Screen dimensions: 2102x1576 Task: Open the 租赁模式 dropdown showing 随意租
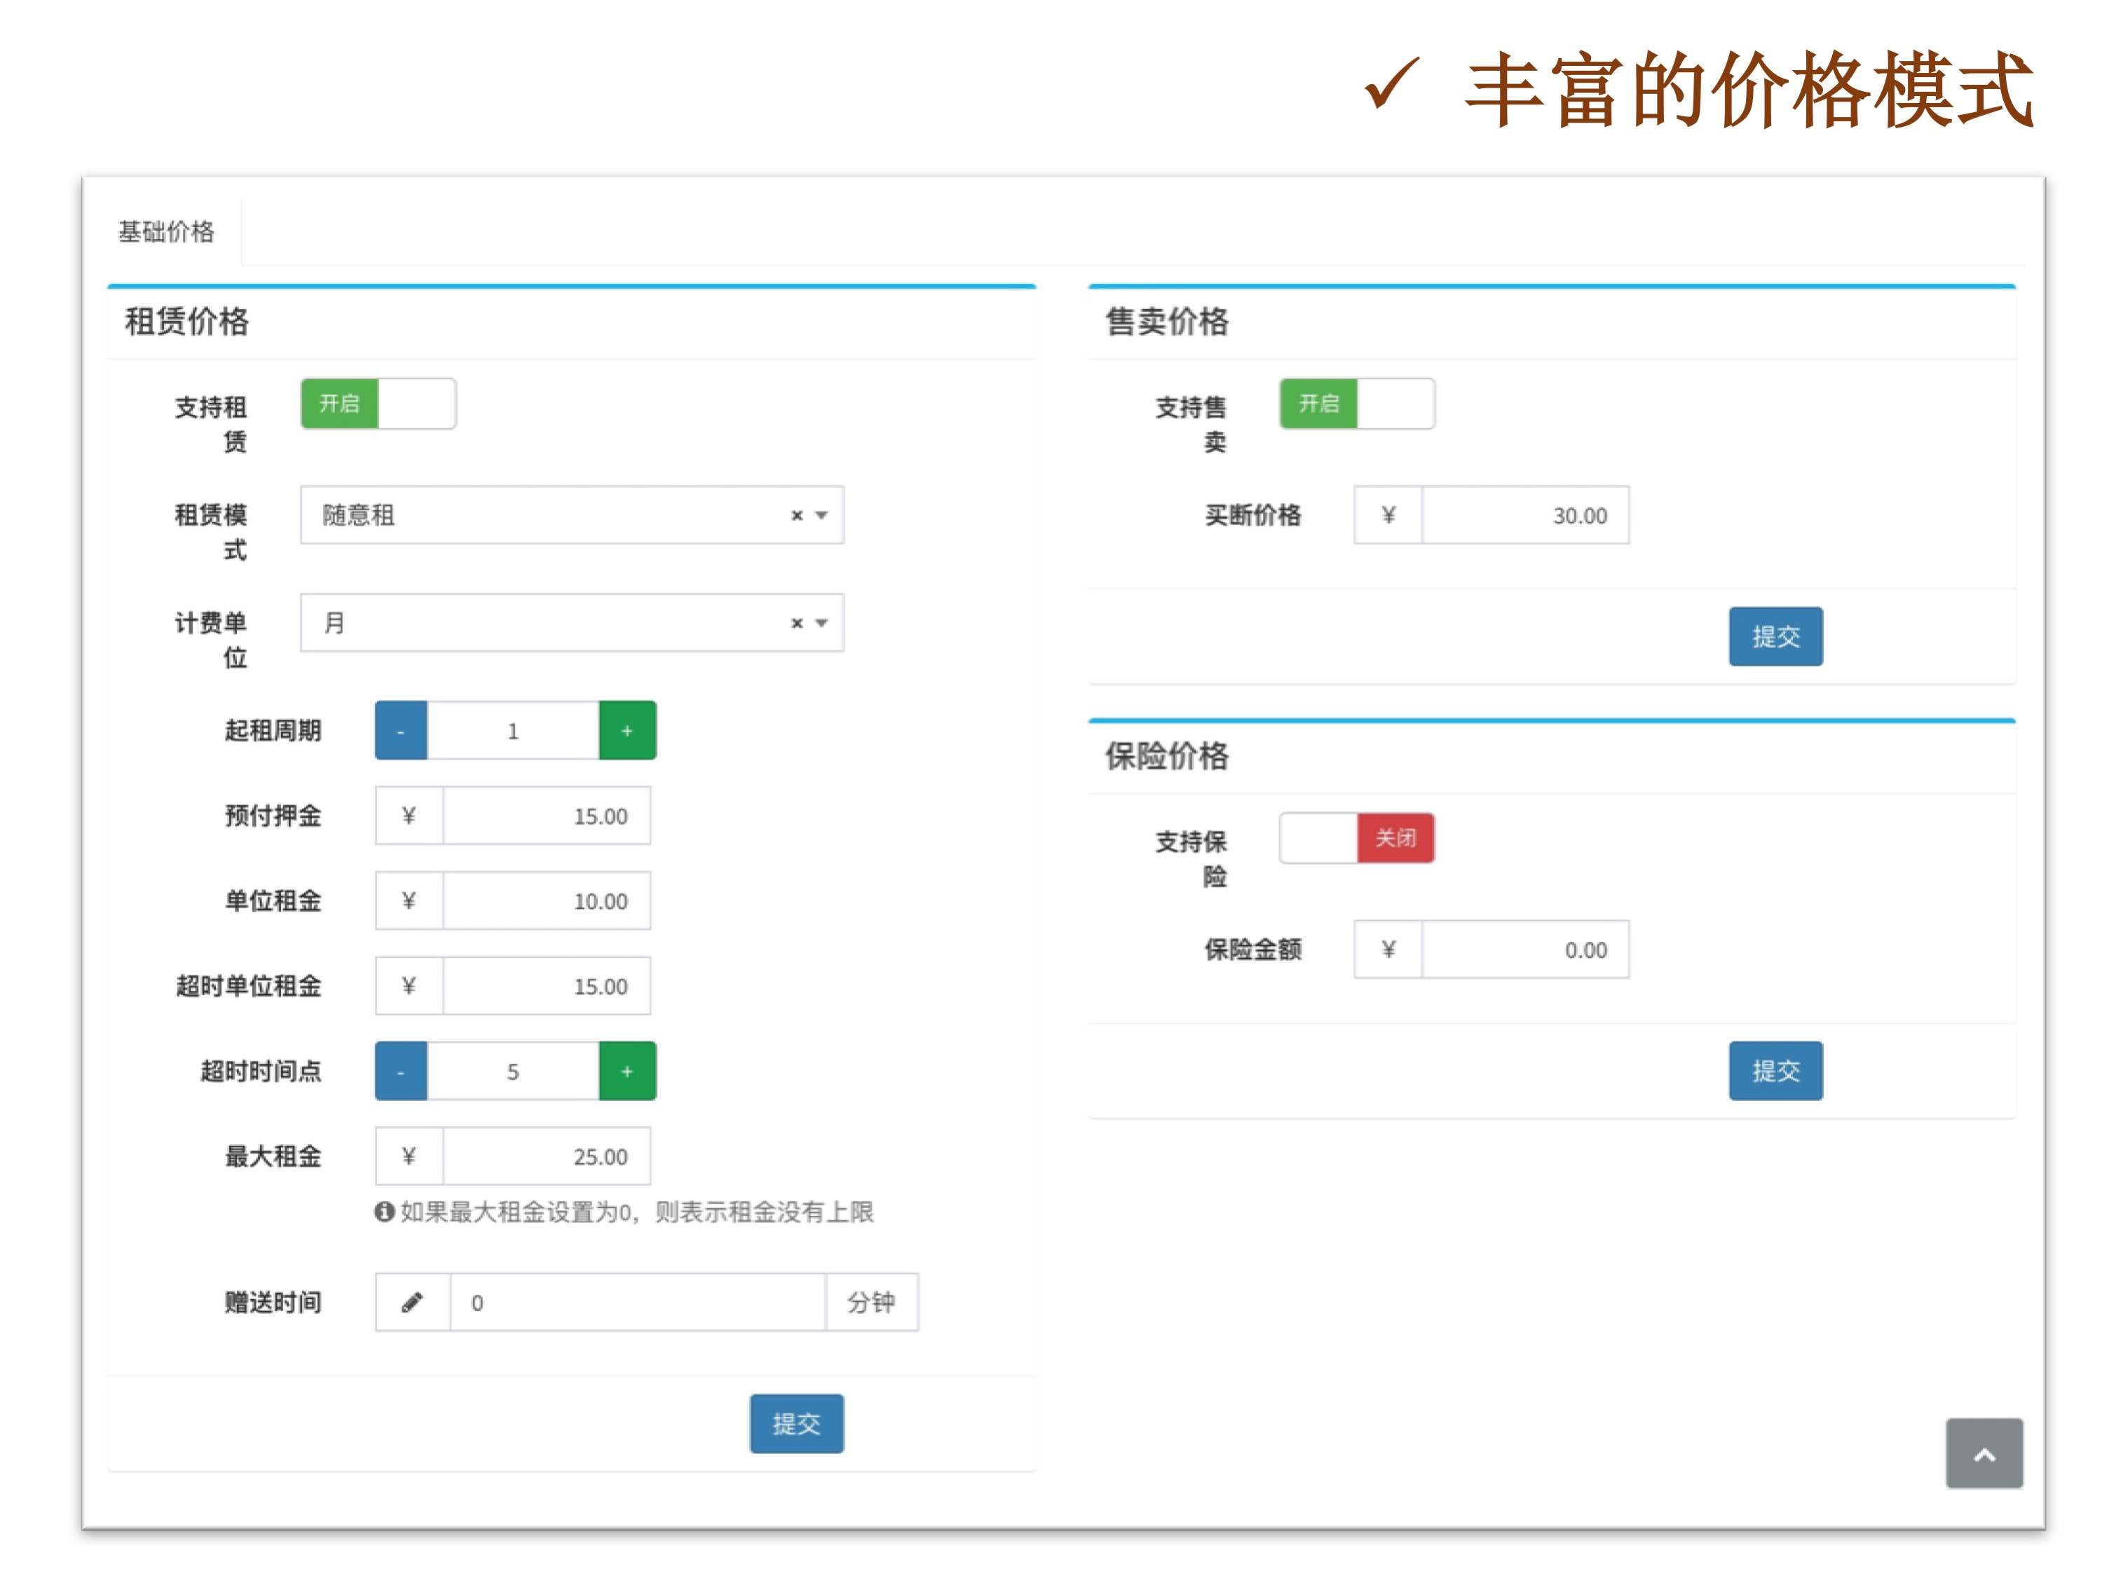click(x=572, y=515)
